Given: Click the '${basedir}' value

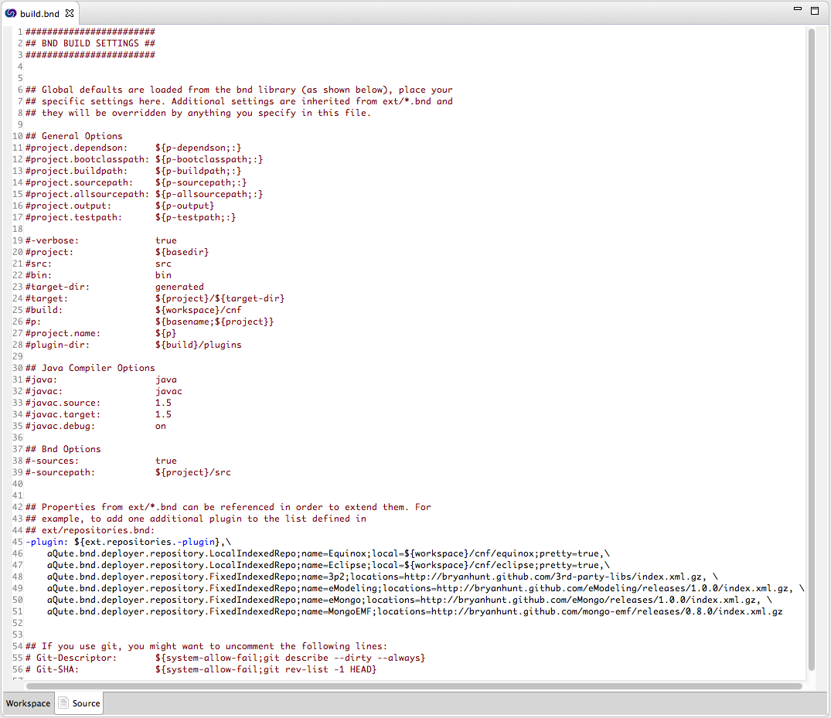Looking at the screenshot, I should 182,252.
